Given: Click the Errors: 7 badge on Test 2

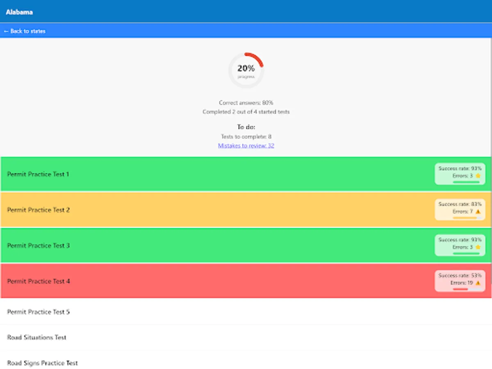Looking at the screenshot, I should pyautogui.click(x=463, y=212).
